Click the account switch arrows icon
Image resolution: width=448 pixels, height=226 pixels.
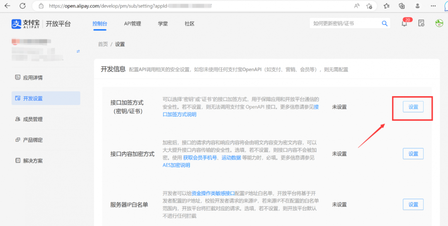click(78, 51)
